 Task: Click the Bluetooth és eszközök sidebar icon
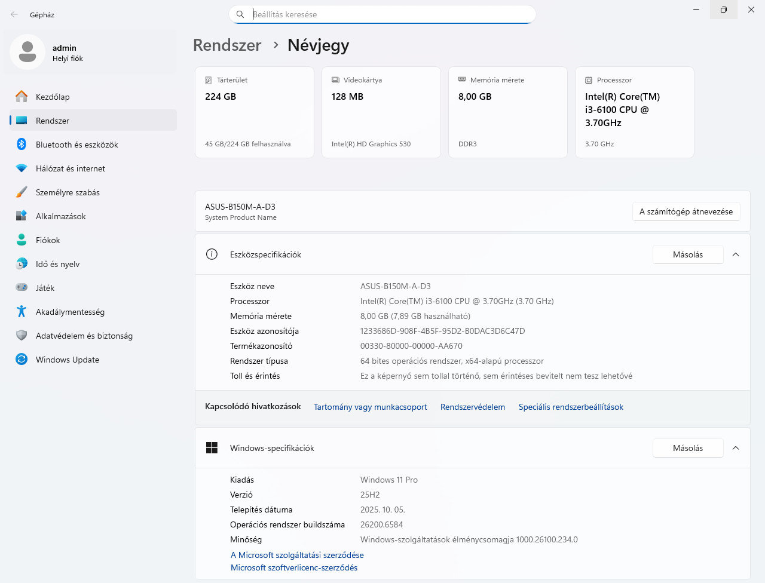coord(22,144)
